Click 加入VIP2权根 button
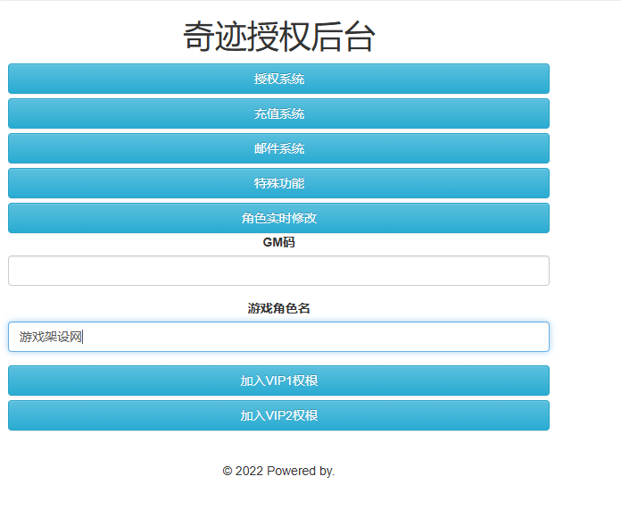The width and height of the screenshot is (621, 510). (278, 415)
